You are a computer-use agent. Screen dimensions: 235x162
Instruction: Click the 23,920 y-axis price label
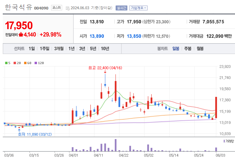point(225,67)
